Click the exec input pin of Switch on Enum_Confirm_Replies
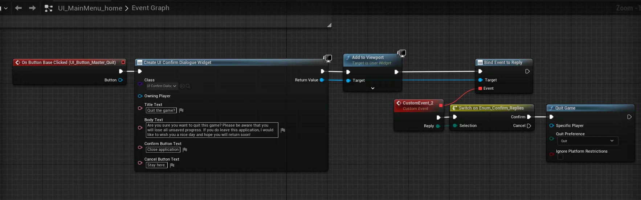 click(455, 117)
